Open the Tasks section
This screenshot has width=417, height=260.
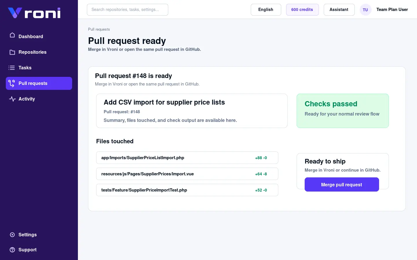[x=39, y=68]
